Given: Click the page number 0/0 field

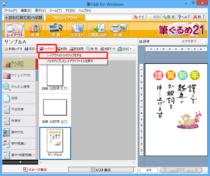Looking at the screenshot, I should pos(149,170).
